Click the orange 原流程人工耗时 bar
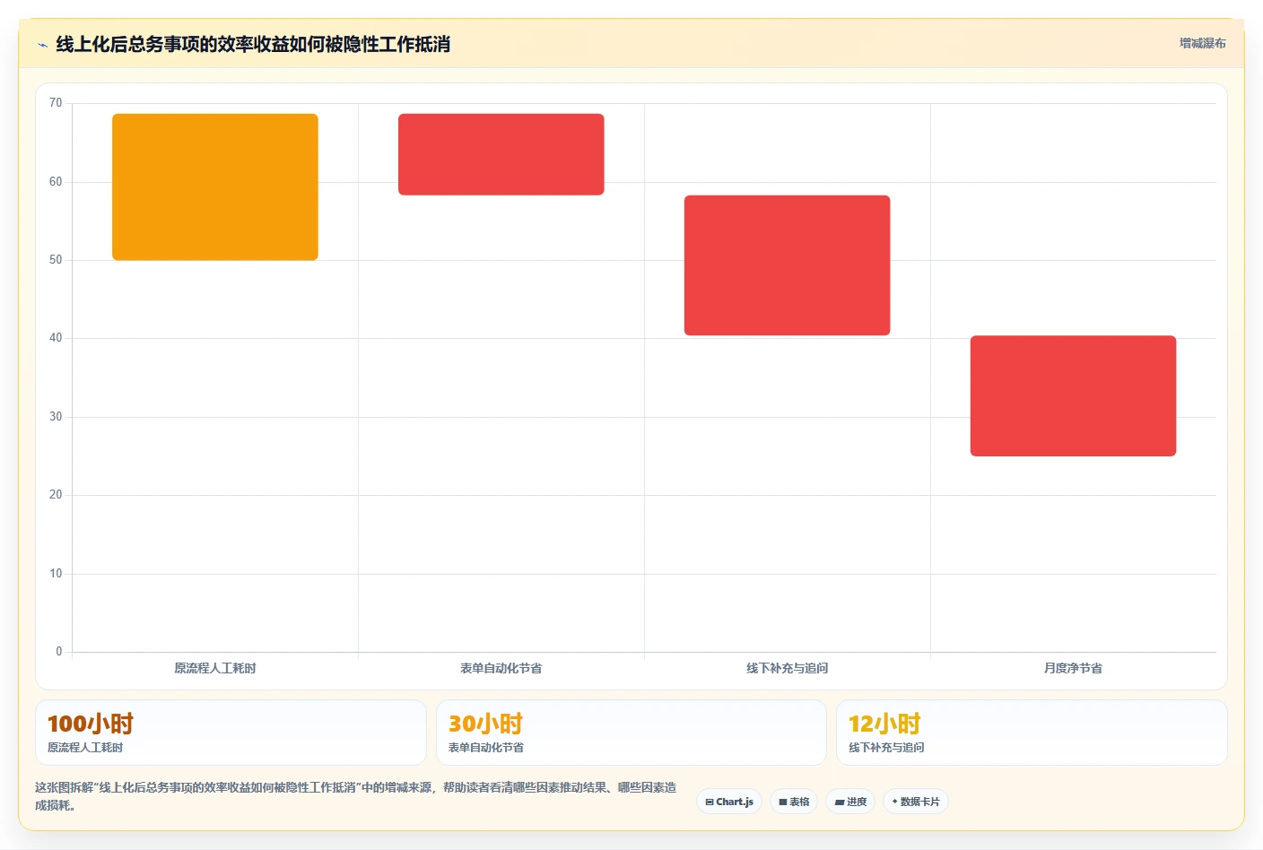1263x850 pixels. coord(215,186)
